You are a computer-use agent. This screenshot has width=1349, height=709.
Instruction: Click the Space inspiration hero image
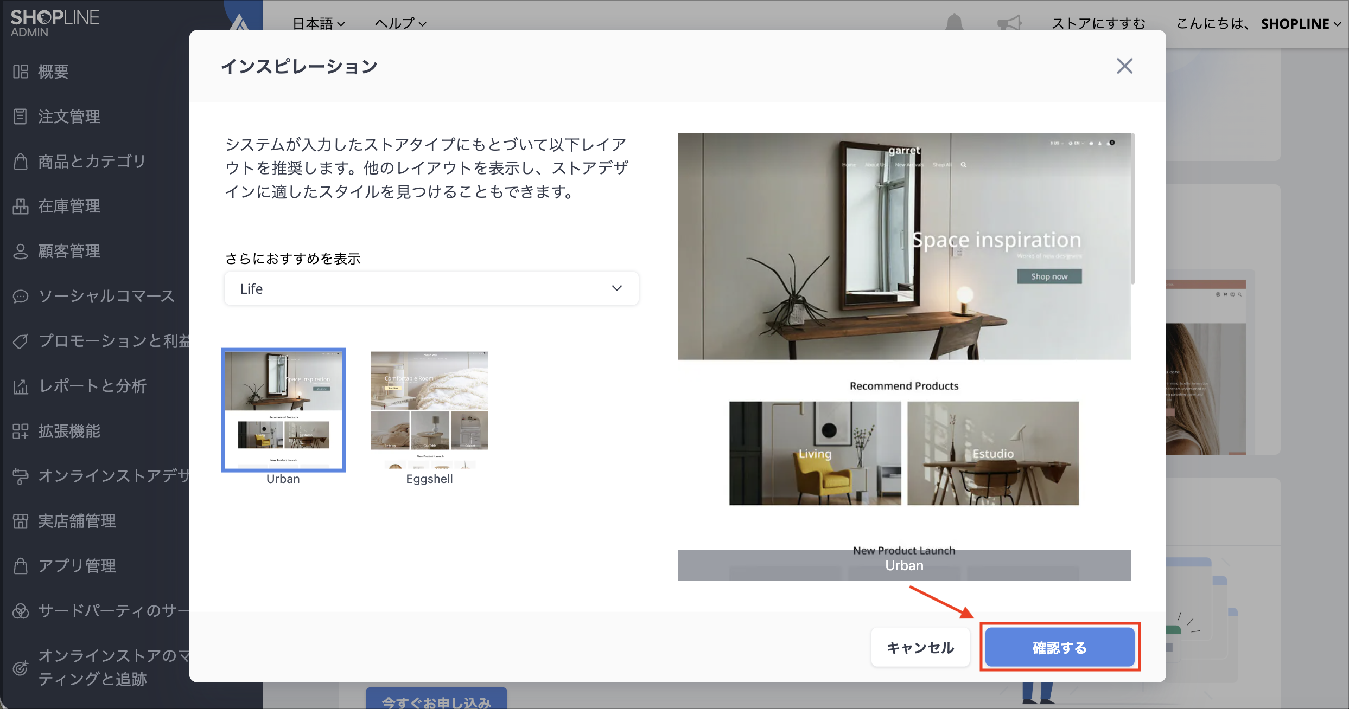904,247
